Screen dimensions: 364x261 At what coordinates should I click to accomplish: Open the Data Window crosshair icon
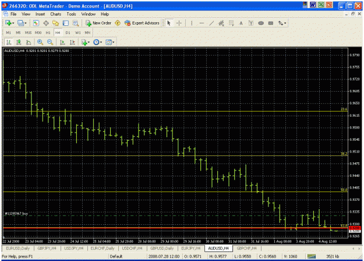[46, 23]
